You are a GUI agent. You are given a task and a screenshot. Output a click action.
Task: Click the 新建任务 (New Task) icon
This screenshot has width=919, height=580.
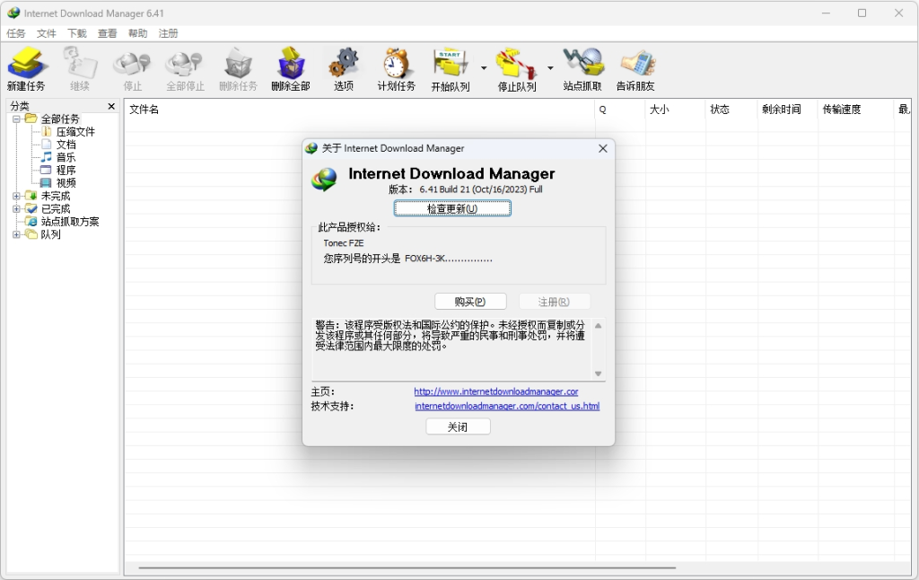pyautogui.click(x=27, y=67)
